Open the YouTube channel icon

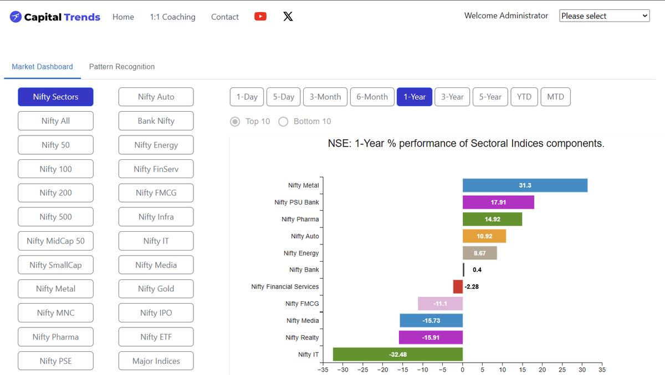tap(260, 17)
